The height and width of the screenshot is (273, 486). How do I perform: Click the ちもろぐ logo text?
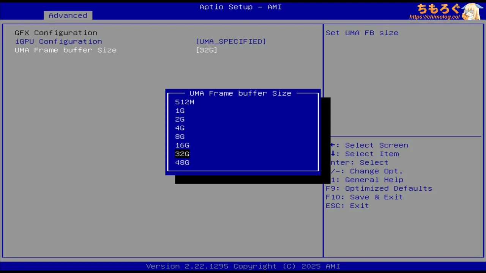(438, 8)
